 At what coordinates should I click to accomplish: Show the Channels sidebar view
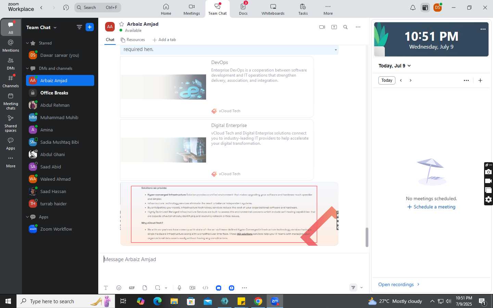pos(11,81)
